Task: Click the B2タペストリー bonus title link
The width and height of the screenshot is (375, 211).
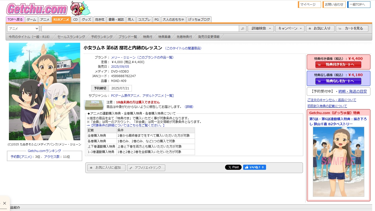Action: [338, 121]
